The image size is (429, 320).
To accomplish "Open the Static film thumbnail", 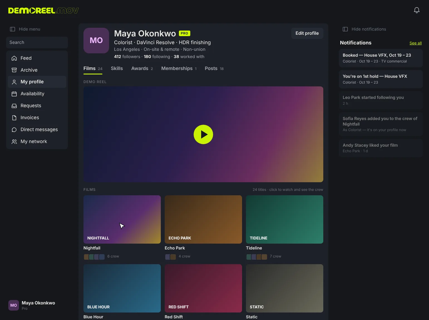I will pos(285,288).
